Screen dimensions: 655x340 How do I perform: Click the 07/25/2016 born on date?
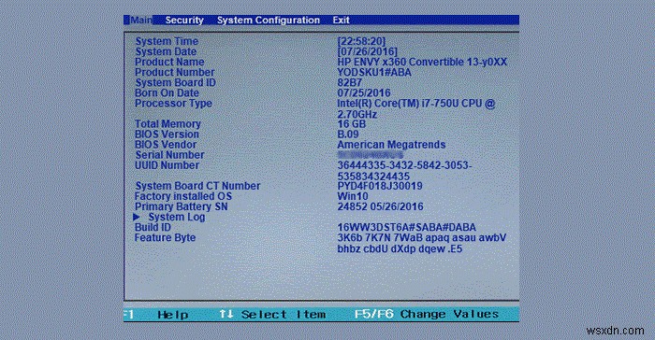coord(364,93)
